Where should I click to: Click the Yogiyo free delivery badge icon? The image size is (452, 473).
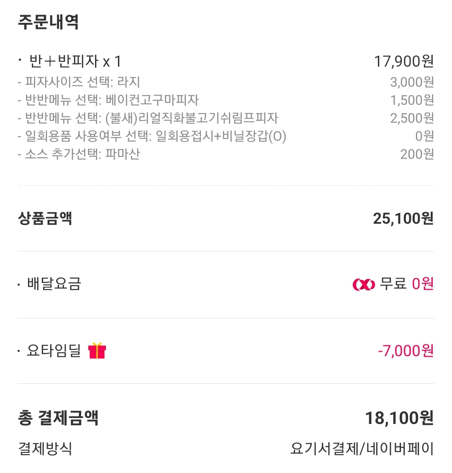click(364, 284)
